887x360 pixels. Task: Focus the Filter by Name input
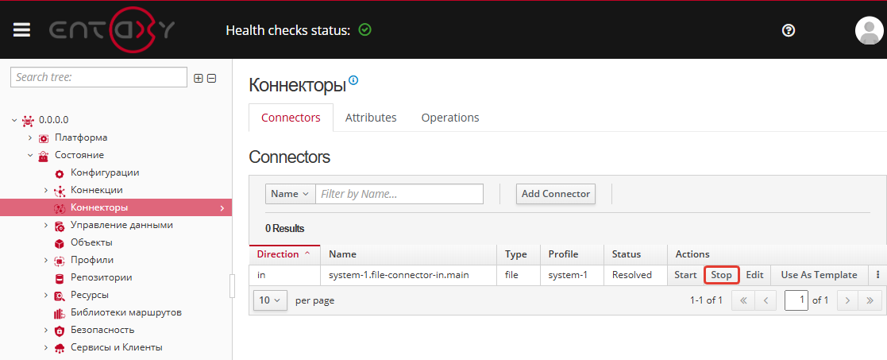[399, 194]
